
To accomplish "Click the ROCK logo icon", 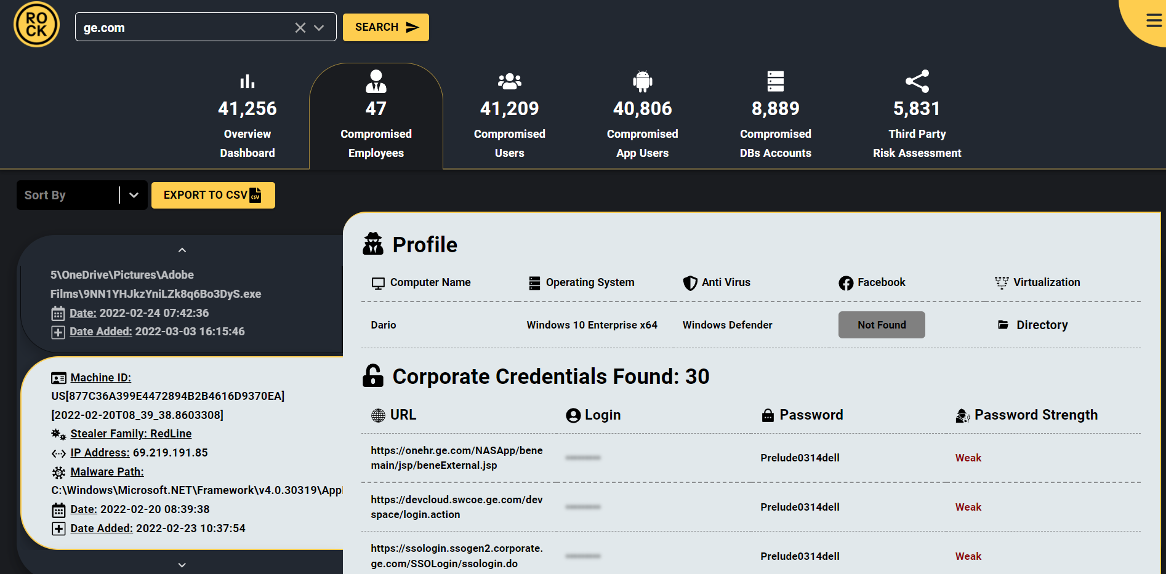I will [36, 25].
